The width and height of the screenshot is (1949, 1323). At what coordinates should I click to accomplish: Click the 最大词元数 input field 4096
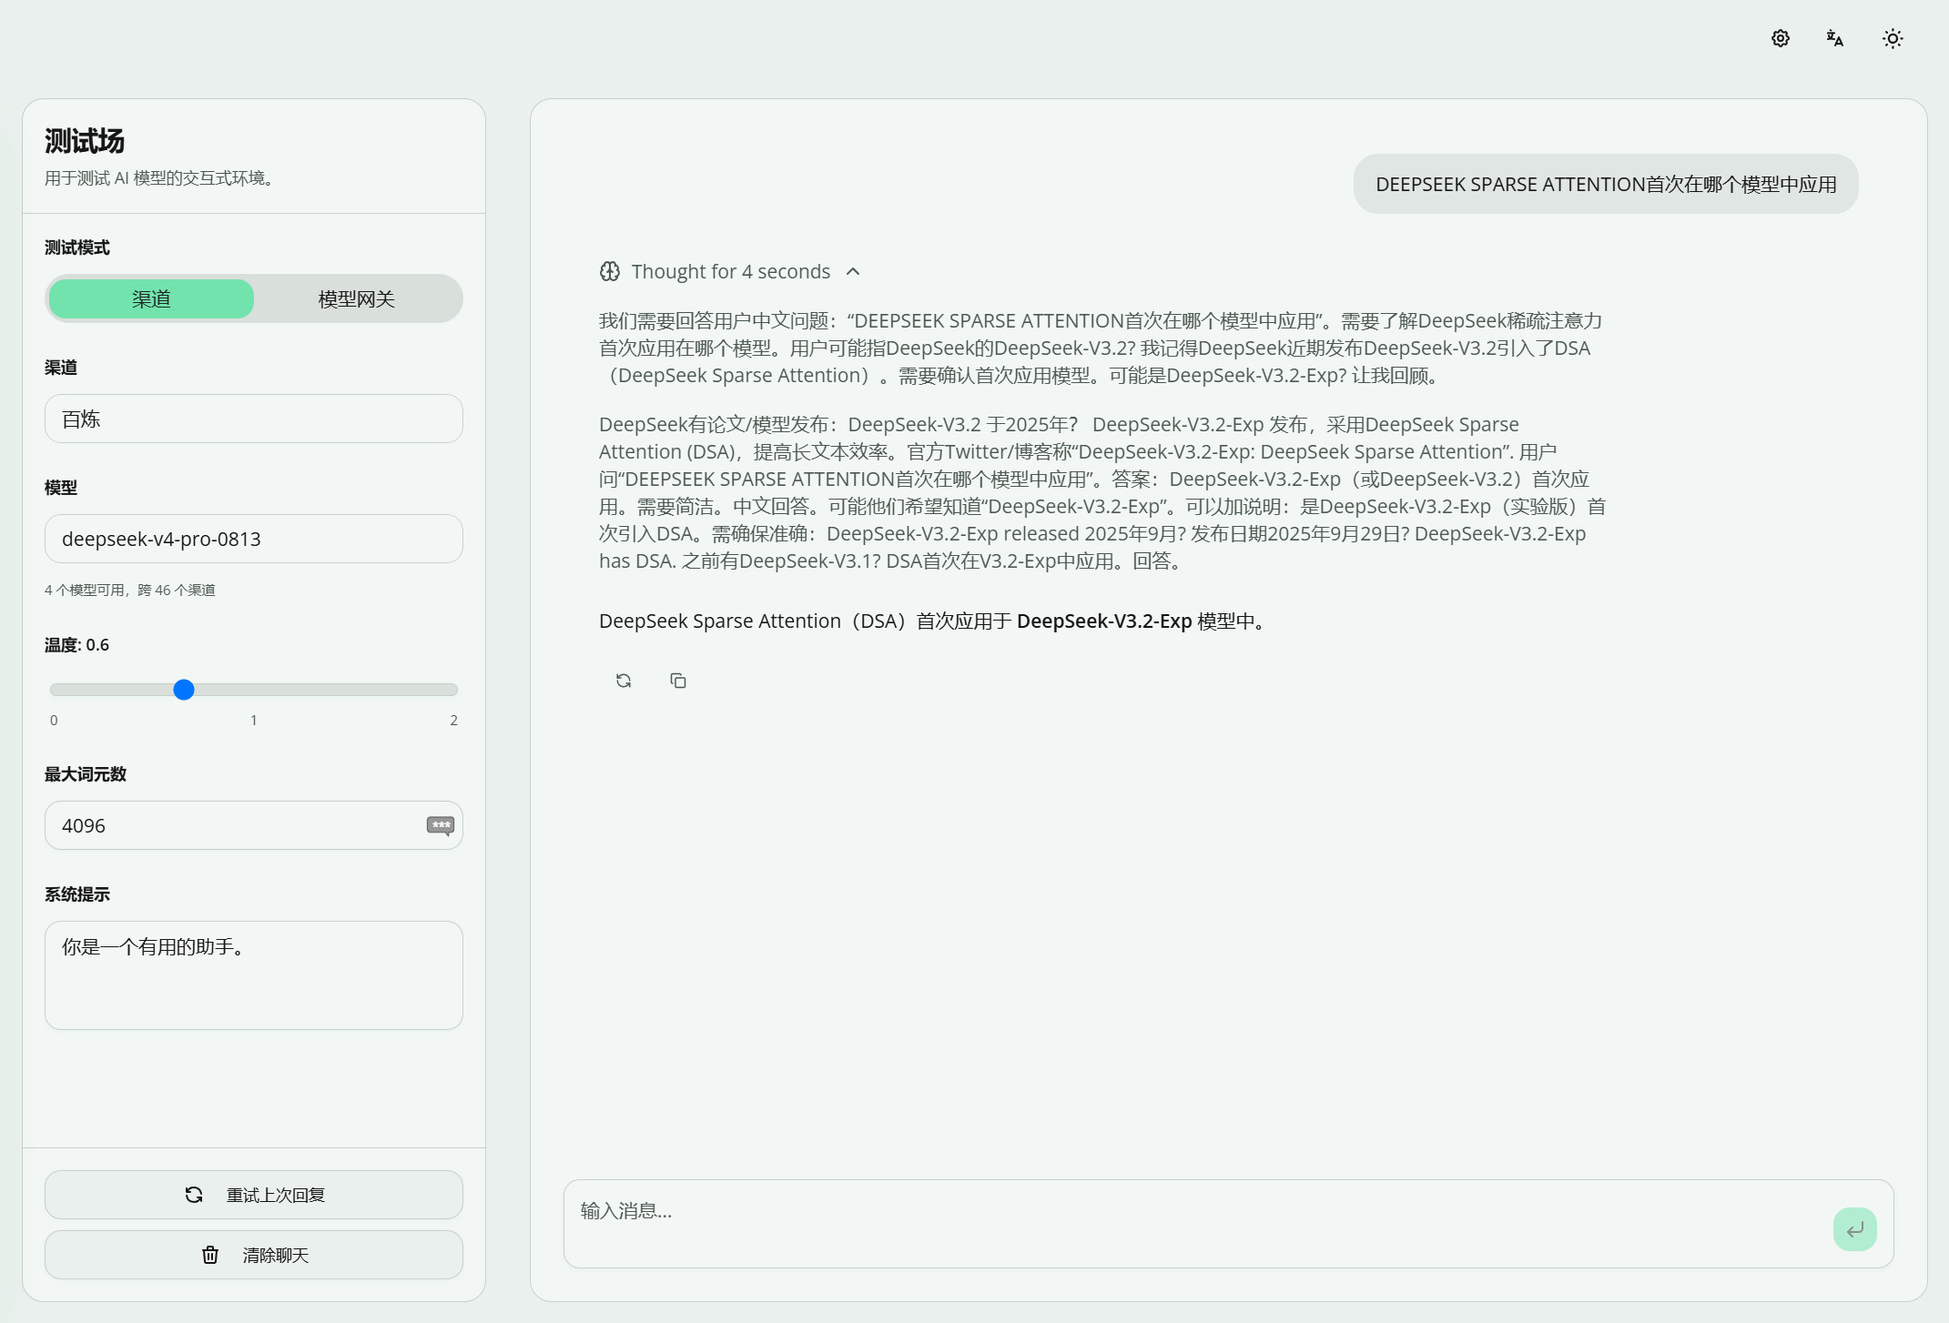coord(254,825)
